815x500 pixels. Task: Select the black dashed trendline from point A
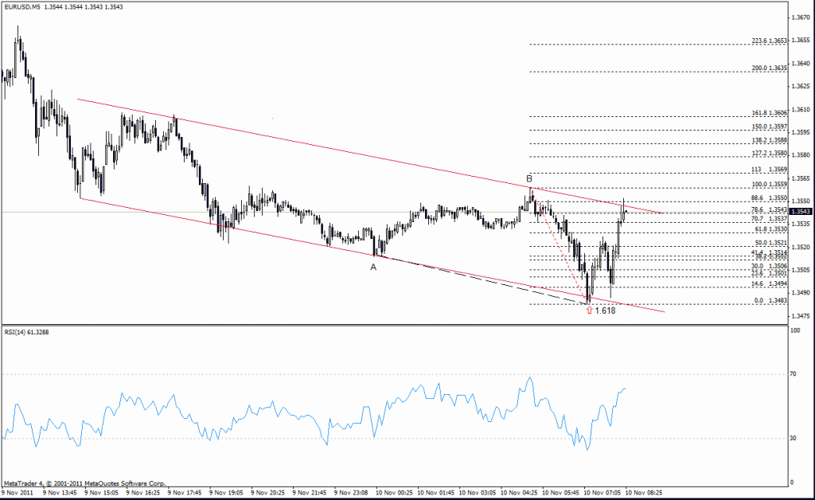pos(483,281)
